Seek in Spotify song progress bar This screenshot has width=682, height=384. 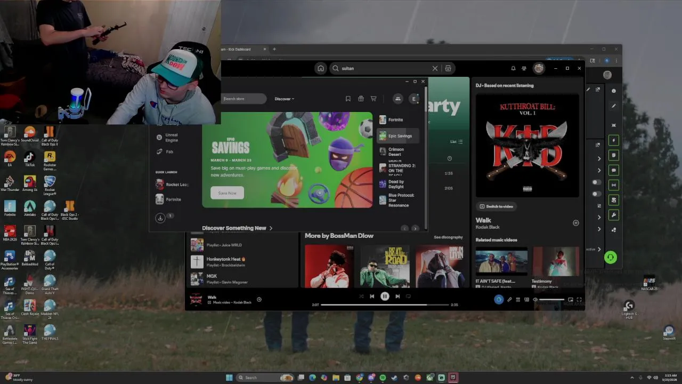click(x=385, y=305)
